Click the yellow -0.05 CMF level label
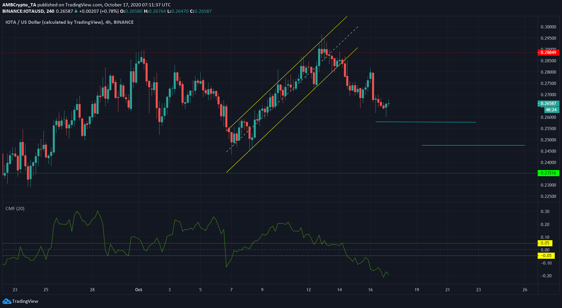 pyautogui.click(x=546, y=256)
